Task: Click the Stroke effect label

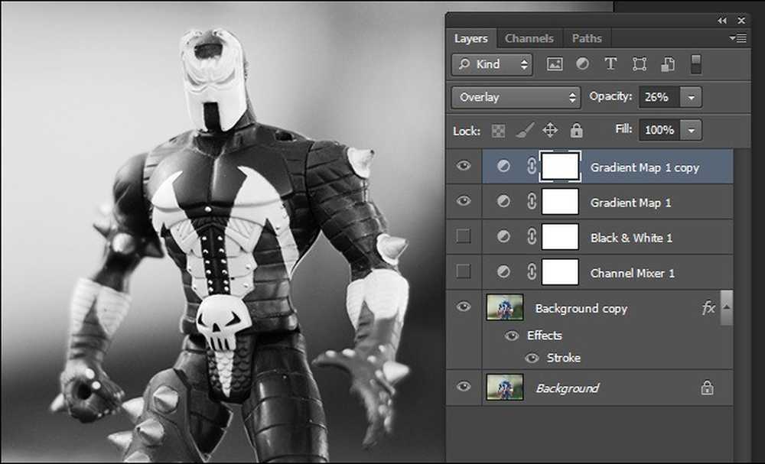Action: tap(564, 358)
